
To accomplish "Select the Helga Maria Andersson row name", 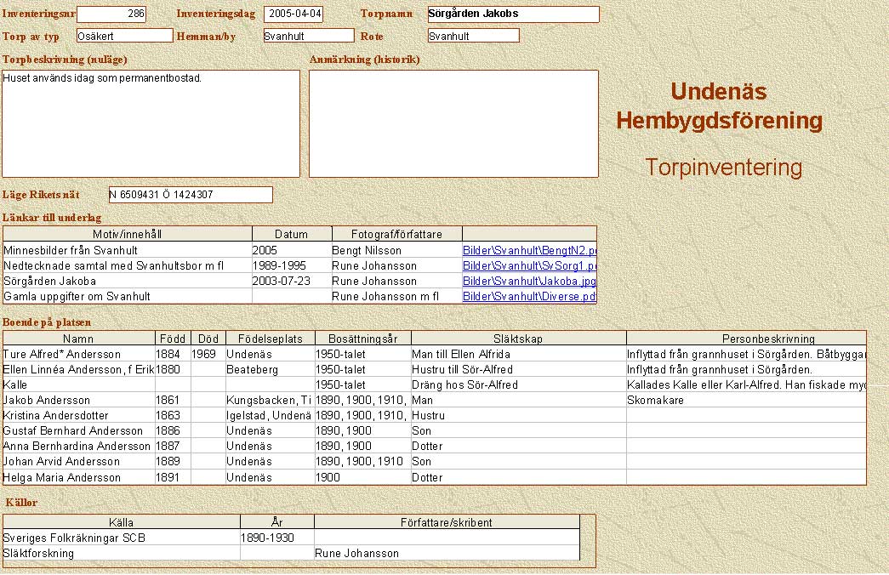I will tap(78, 478).
